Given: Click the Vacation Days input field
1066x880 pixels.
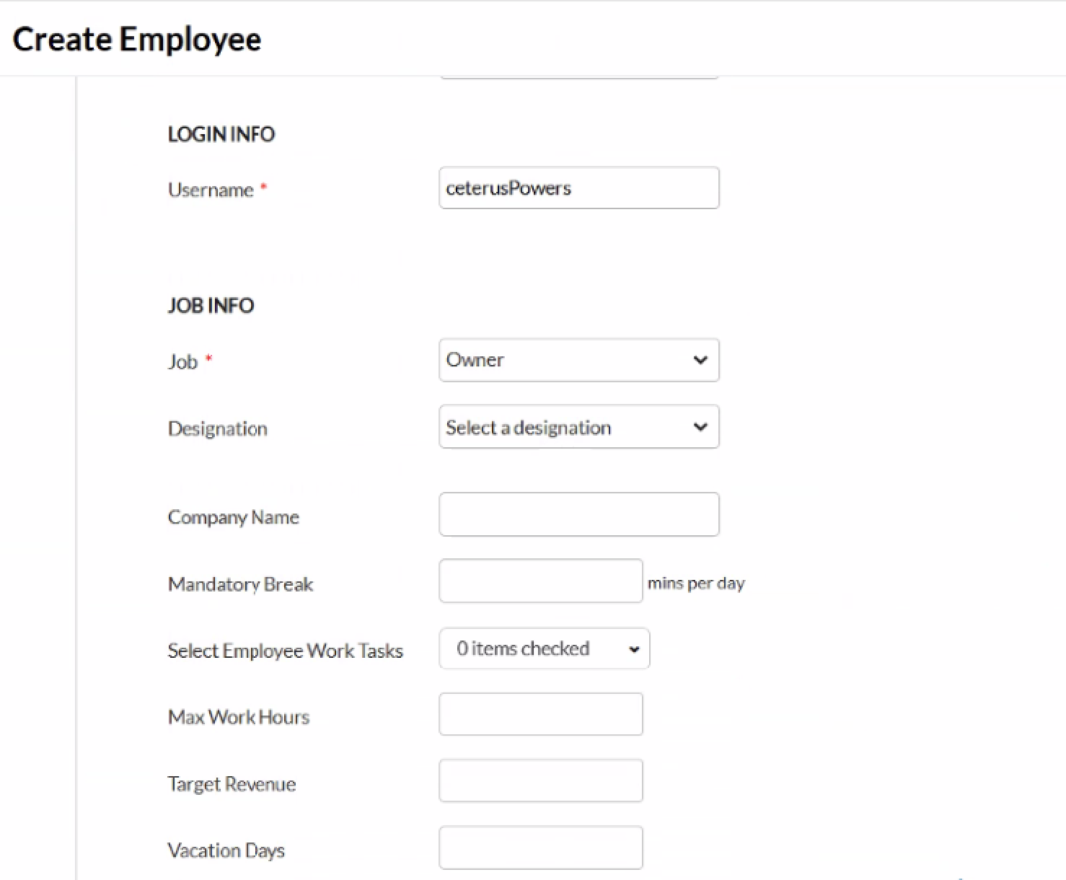Looking at the screenshot, I should pyautogui.click(x=540, y=848).
